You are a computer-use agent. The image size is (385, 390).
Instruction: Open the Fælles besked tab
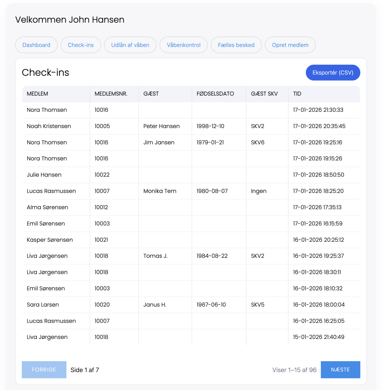coord(236,45)
